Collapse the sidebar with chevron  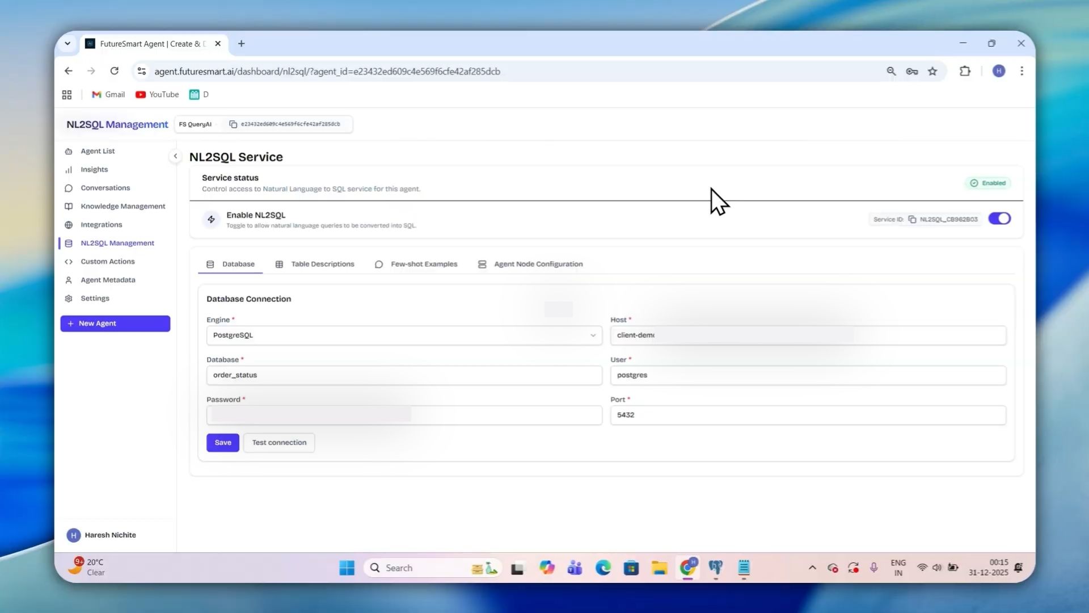click(175, 156)
